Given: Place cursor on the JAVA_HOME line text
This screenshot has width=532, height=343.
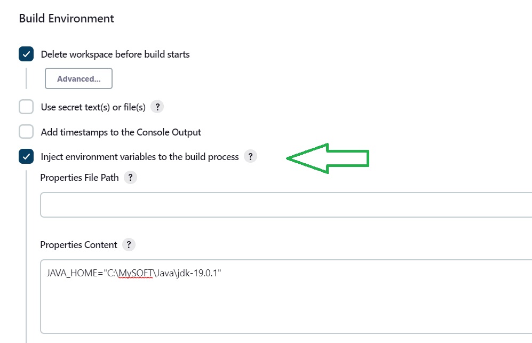Looking at the screenshot, I should [x=134, y=273].
